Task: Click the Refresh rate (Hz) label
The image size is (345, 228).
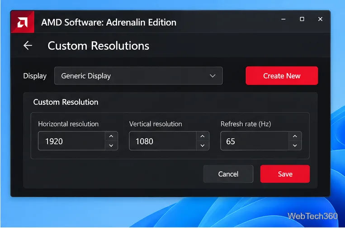Action: (x=246, y=124)
